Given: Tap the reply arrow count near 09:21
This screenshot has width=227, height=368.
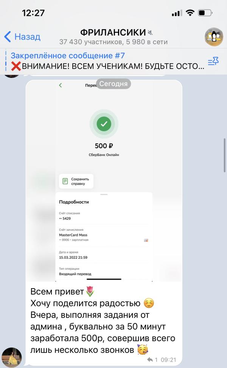Looking at the screenshot, I should (152, 360).
